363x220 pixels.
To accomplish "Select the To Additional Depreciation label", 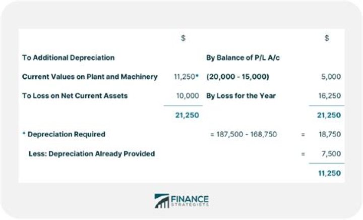I will 68,58.
